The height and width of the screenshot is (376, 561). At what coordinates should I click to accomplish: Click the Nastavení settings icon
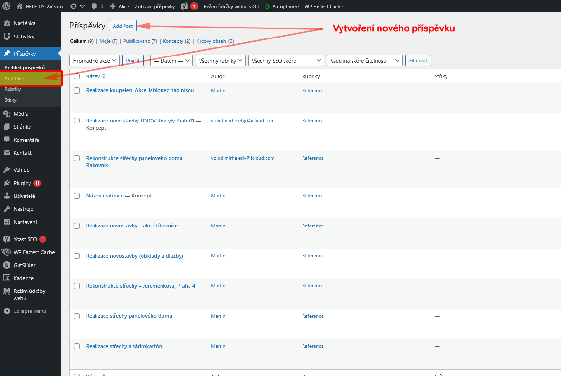(7, 222)
